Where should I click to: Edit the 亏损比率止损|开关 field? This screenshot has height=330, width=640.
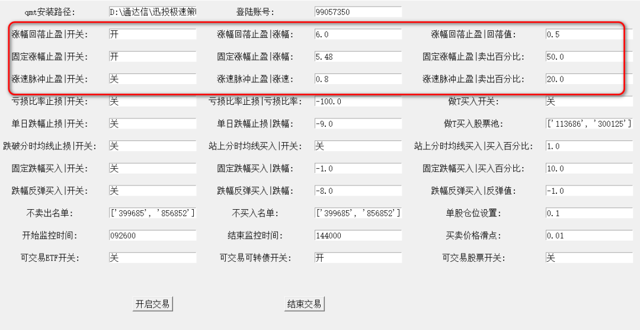(153, 101)
